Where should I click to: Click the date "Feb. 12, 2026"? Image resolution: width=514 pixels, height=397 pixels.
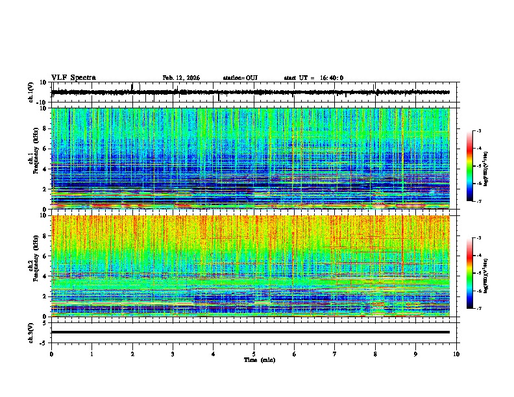point(181,78)
